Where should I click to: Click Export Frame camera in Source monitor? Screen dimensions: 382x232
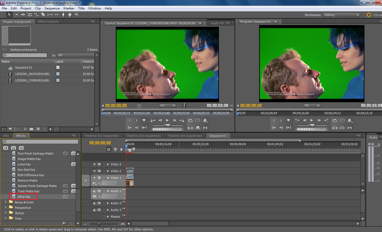pyautogui.click(x=205, y=127)
